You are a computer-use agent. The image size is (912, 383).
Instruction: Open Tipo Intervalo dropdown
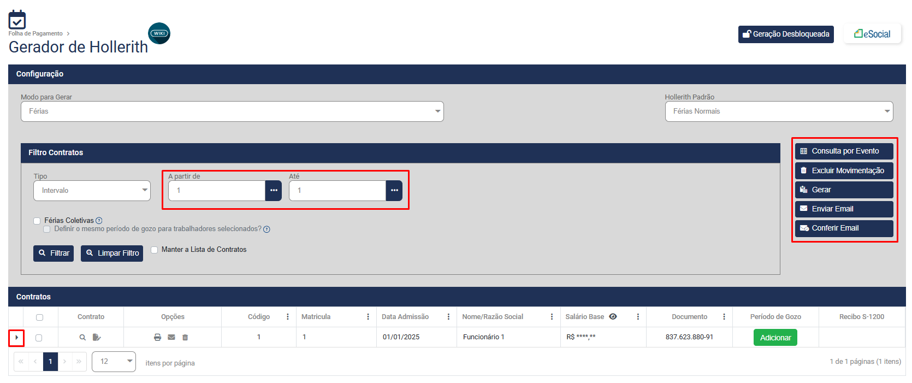pos(92,191)
